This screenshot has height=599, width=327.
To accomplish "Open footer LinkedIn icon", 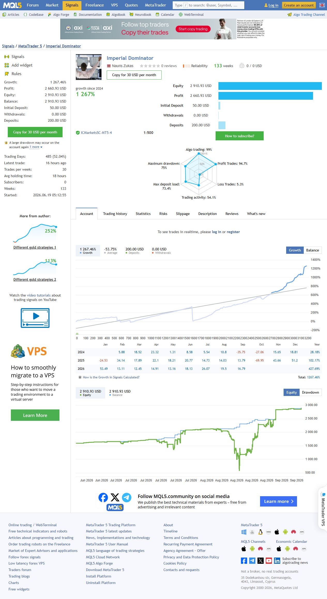I will pos(277,561).
